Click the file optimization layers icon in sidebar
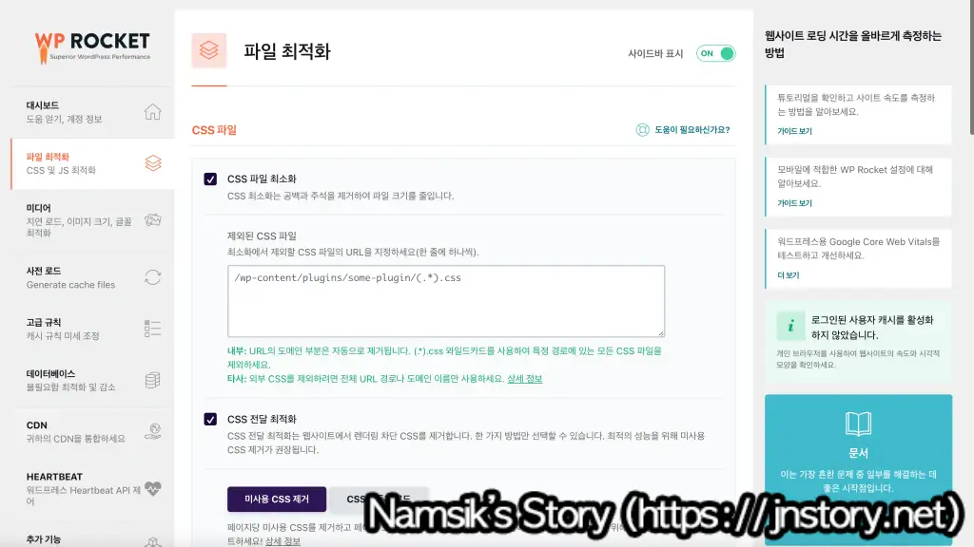The image size is (974, 547). (153, 163)
